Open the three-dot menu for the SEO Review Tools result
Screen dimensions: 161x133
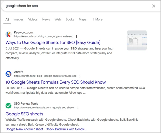tap(78, 108)
